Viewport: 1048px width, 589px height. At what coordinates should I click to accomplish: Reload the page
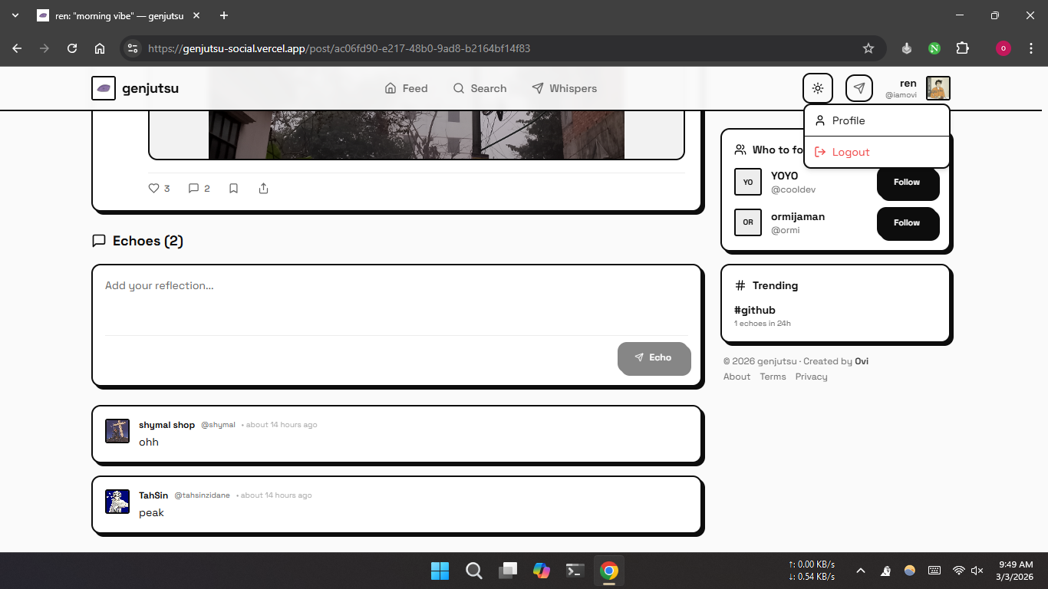click(x=72, y=48)
